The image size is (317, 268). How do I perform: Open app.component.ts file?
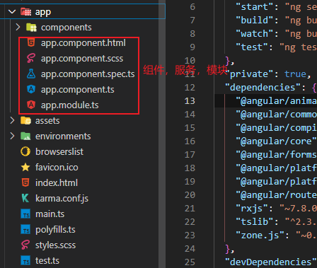coord(78,90)
